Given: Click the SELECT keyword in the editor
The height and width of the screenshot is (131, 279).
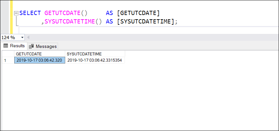Looking at the screenshot, I should (30, 13).
